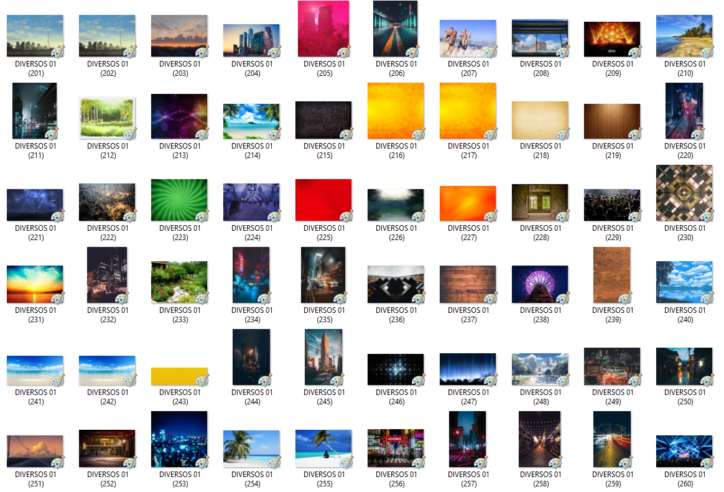
Task: Select the DIVERSOS 01 (210) beach thumbnail
Action: 684,36
